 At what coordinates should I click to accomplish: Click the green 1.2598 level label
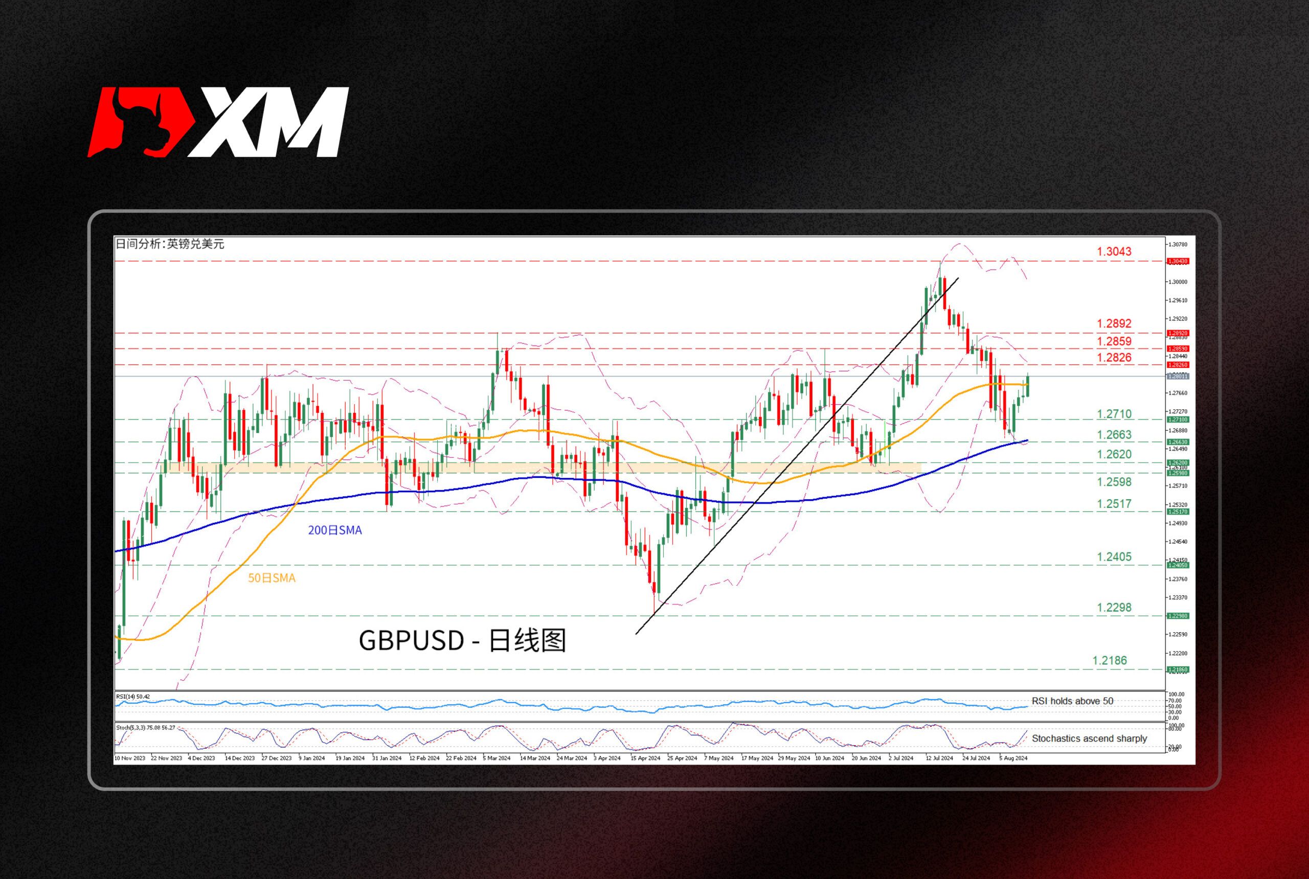click(1114, 481)
